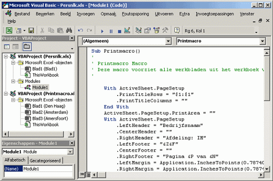The width and height of the screenshot is (273, 181).
Task: Open the Invoegtoepassingen menu
Action: [215, 14]
